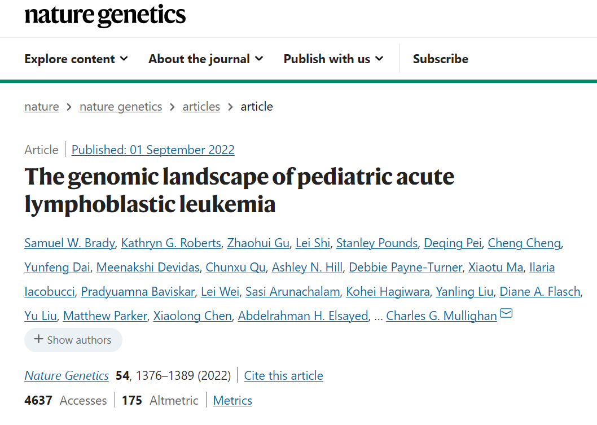
Task: Open the About the journal dropdown
Action: pyautogui.click(x=205, y=59)
